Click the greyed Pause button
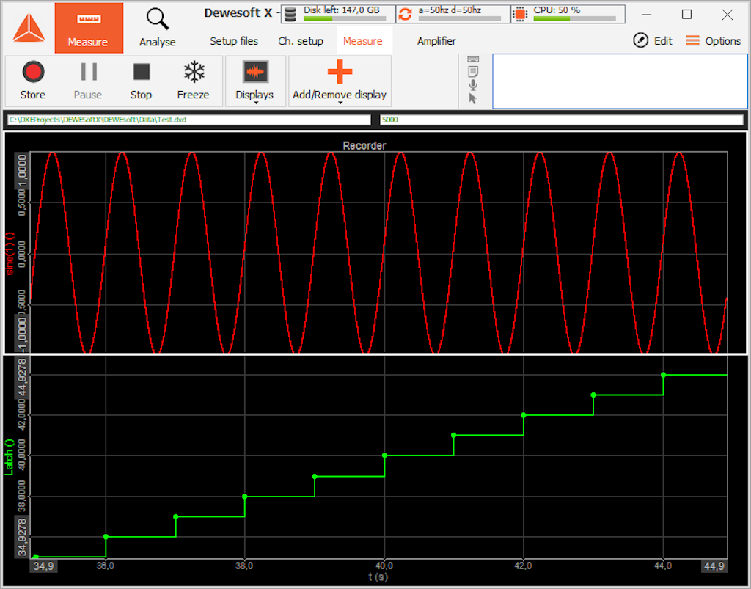Image resolution: width=751 pixels, height=589 pixels. [88, 81]
